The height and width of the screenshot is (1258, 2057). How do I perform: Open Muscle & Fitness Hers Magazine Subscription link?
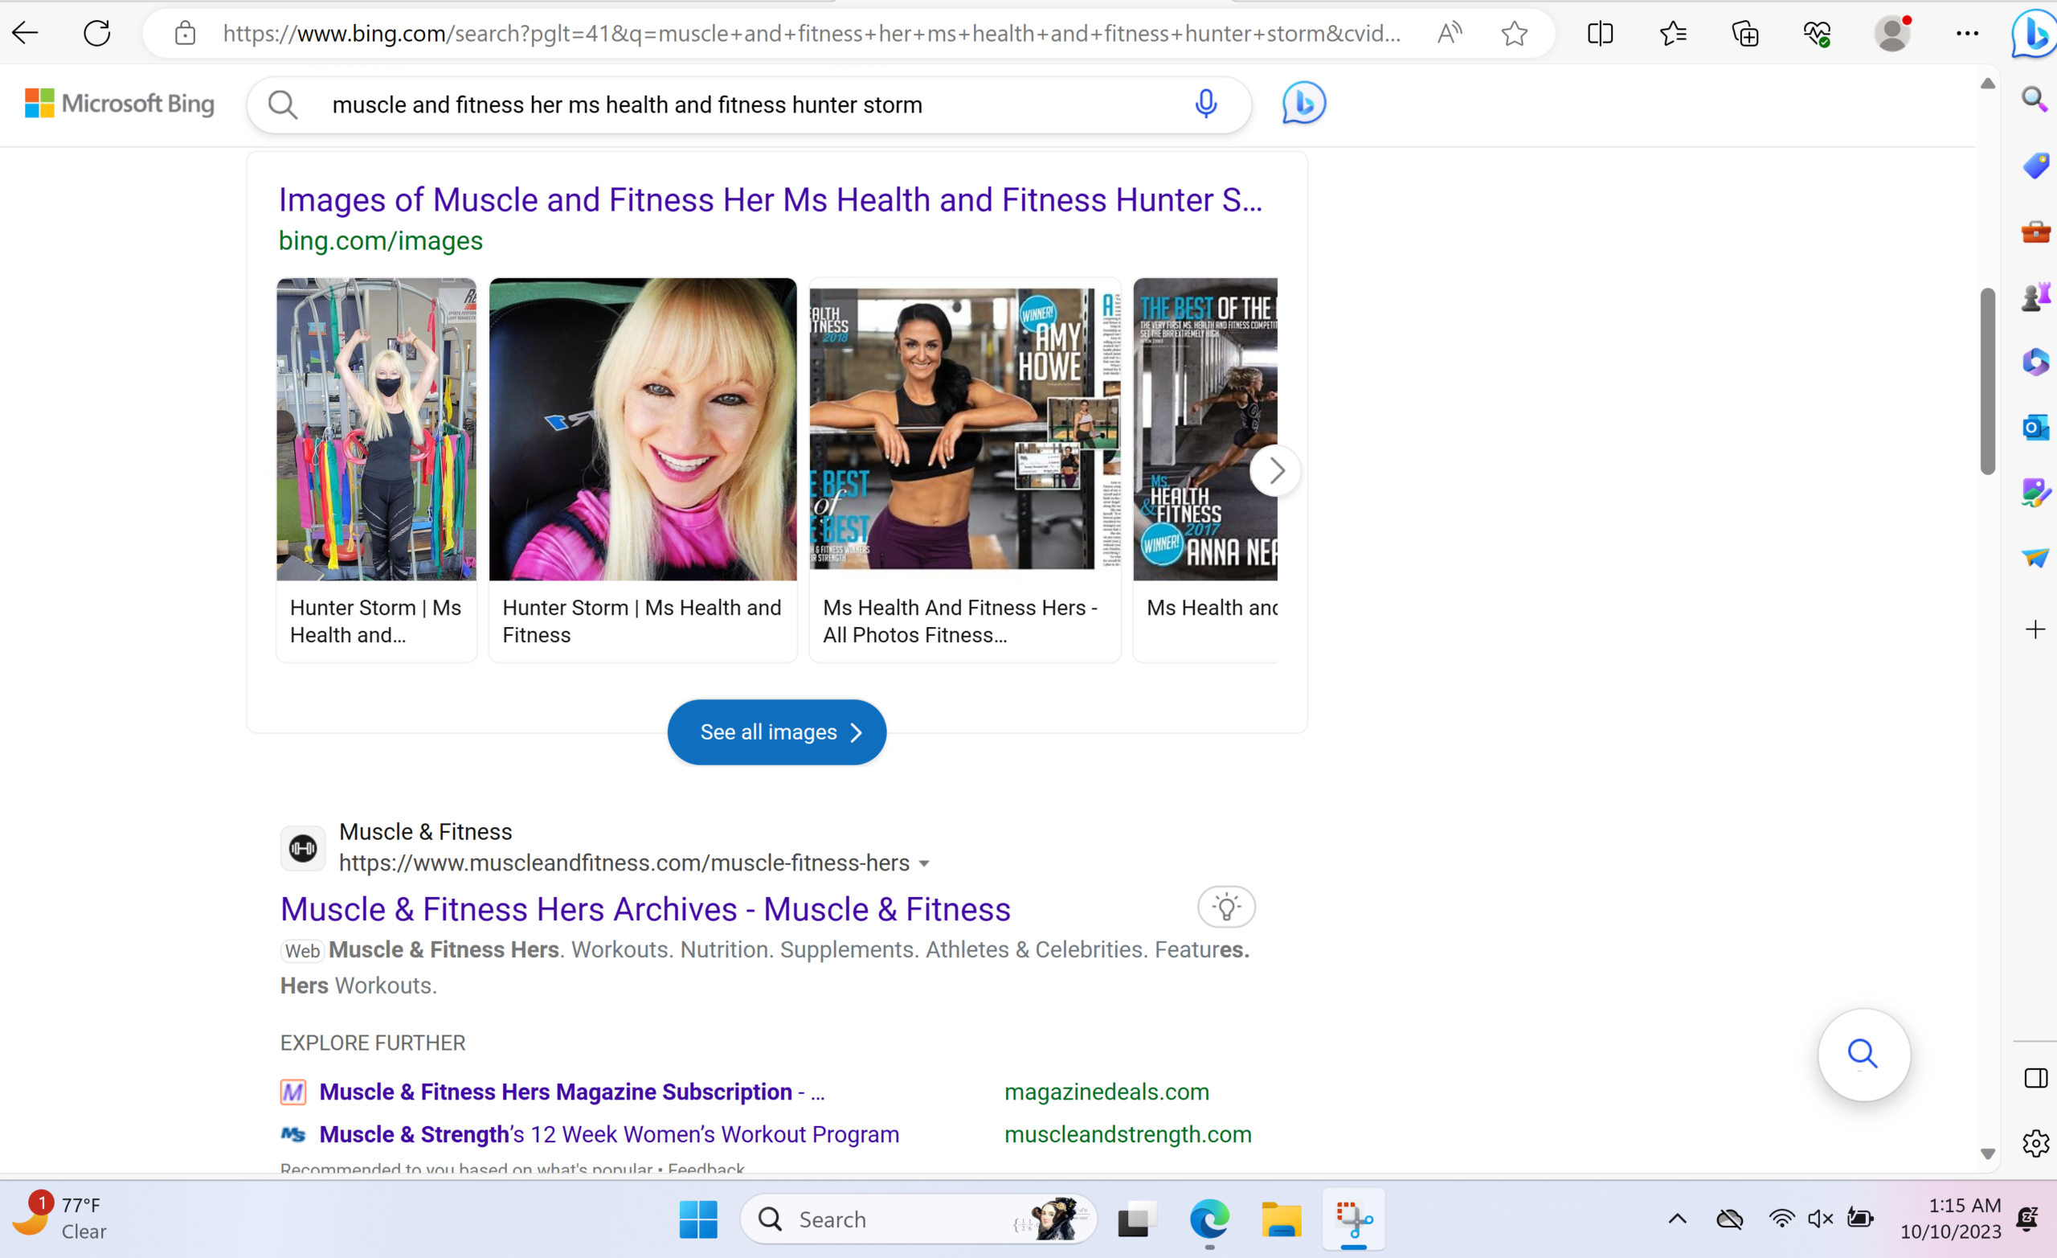tap(572, 1092)
